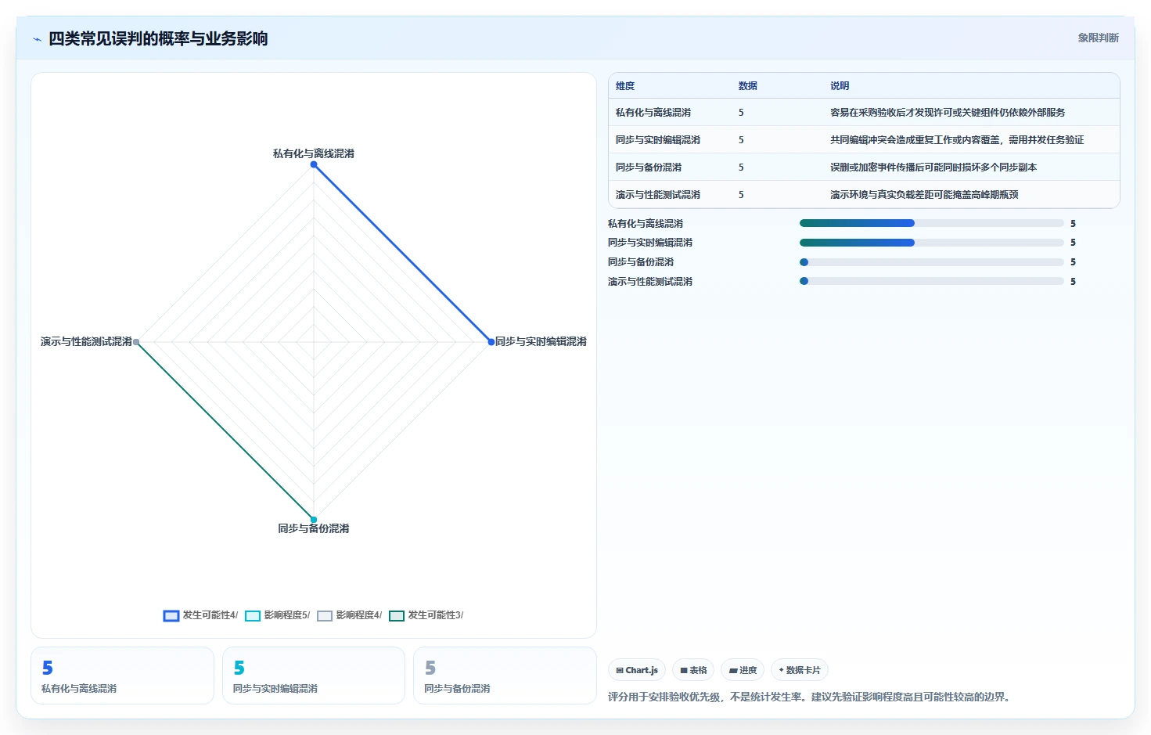Click description 共同编辑冲突会造成重复工作或内容覆盖
The image size is (1151, 735).
[957, 140]
